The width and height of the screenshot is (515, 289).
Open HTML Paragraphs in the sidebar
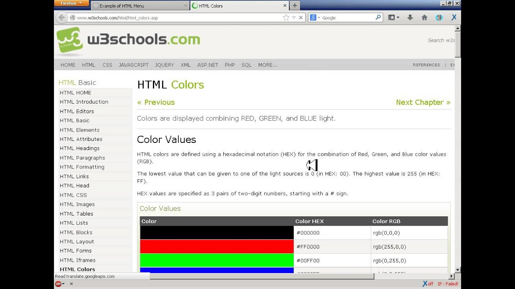point(95,158)
